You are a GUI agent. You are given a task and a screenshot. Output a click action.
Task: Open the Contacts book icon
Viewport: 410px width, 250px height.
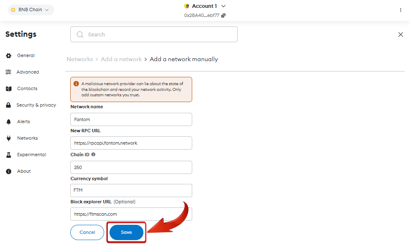pyautogui.click(x=9, y=89)
